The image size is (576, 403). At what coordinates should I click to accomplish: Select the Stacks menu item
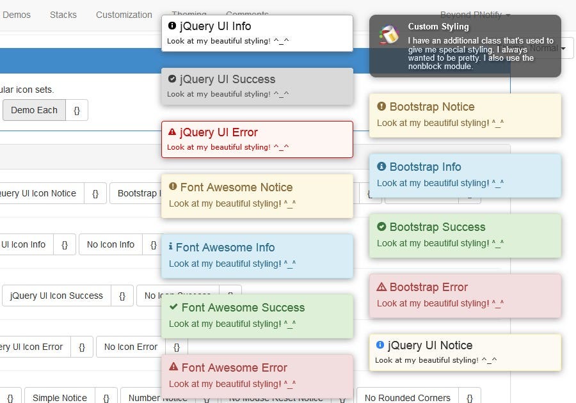(63, 15)
